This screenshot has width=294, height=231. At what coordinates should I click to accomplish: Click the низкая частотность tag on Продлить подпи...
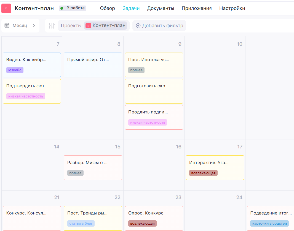point(148,123)
